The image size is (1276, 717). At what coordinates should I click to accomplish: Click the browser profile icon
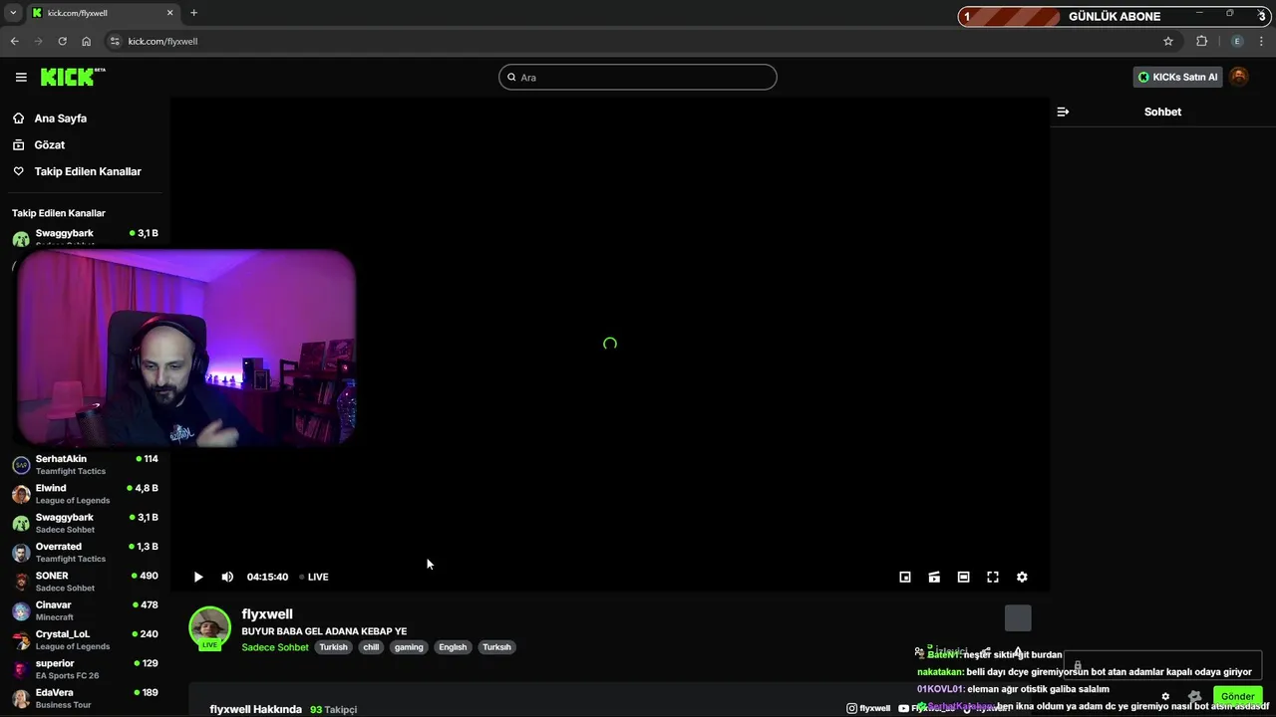(x=1237, y=41)
